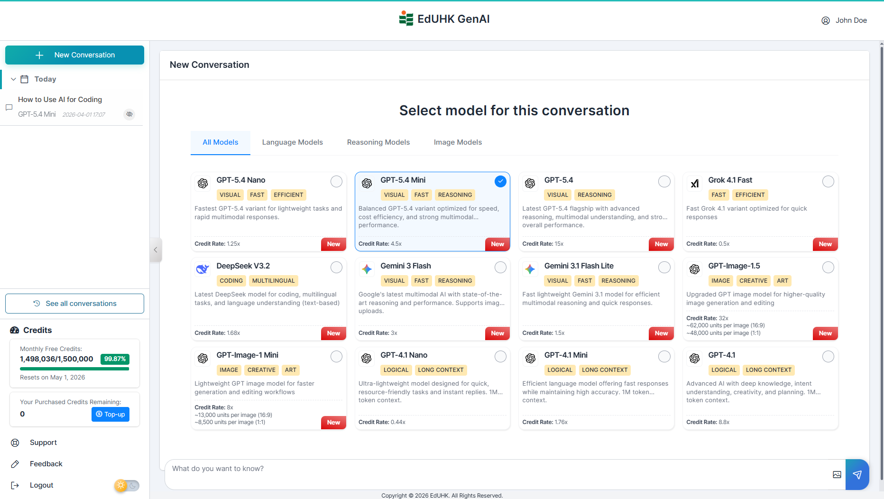Click the Gemini 3 Flash star icon
884x499 pixels.
pos(367,269)
